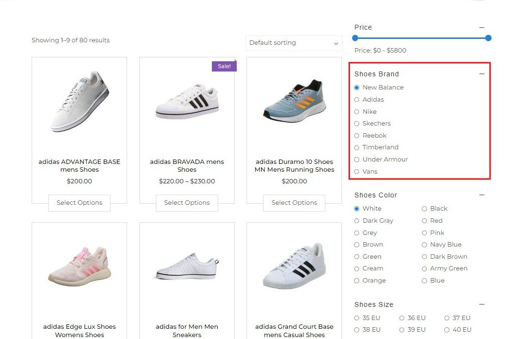Click the adidas ADVANTAGE BASE shoe image
The height and width of the screenshot is (339, 511).
click(79, 101)
